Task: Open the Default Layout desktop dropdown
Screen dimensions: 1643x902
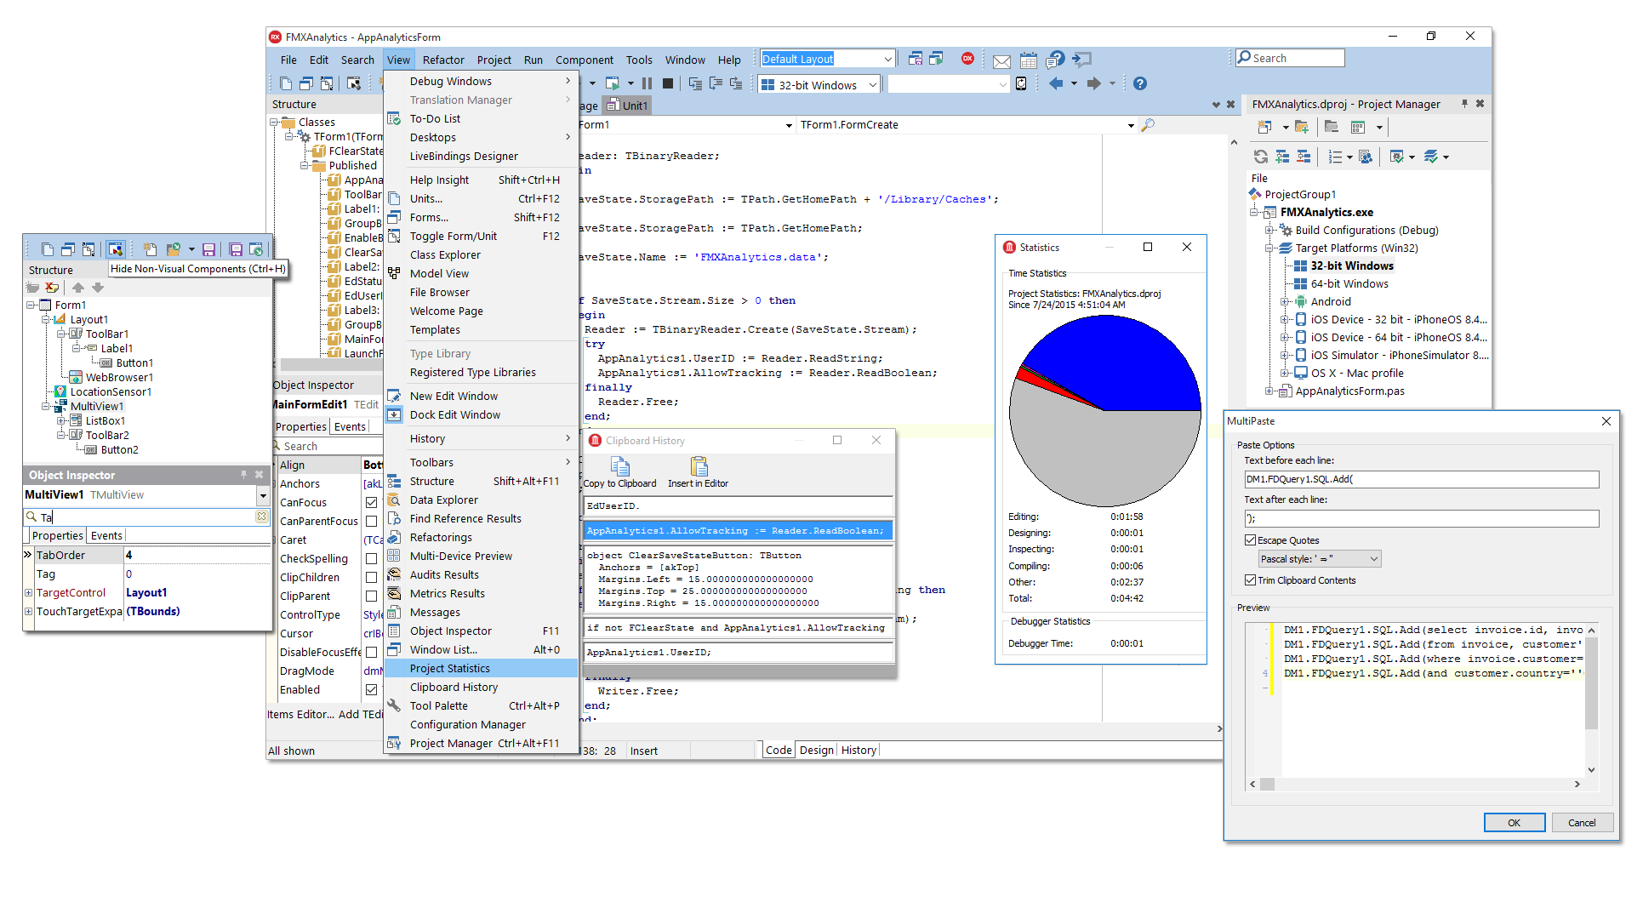Action: click(x=887, y=59)
